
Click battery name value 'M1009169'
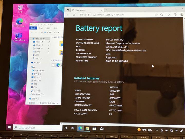tap(114, 91)
